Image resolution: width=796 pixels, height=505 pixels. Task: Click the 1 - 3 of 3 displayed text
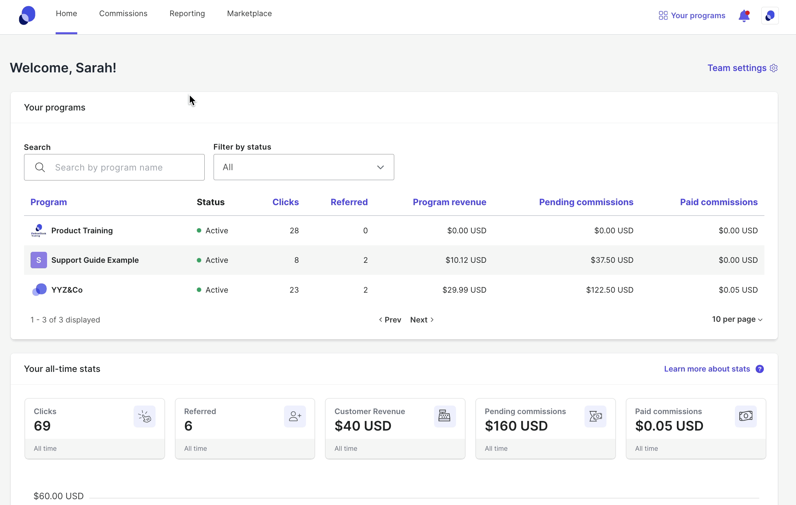[65, 320]
